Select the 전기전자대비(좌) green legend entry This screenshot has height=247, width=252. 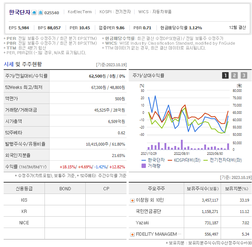(x=222, y=160)
